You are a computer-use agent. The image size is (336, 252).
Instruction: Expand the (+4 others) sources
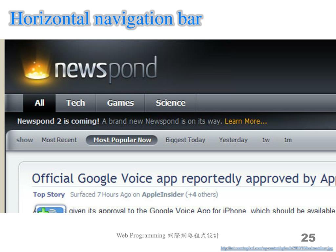click(x=202, y=195)
